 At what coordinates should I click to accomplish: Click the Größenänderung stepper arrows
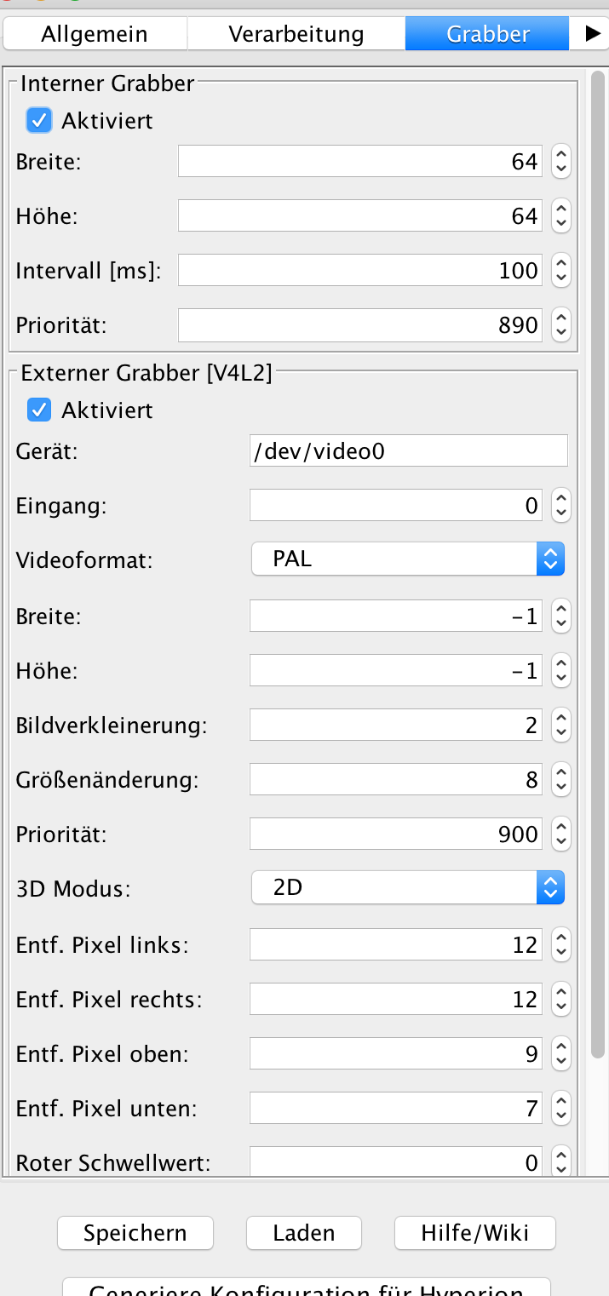(560, 780)
